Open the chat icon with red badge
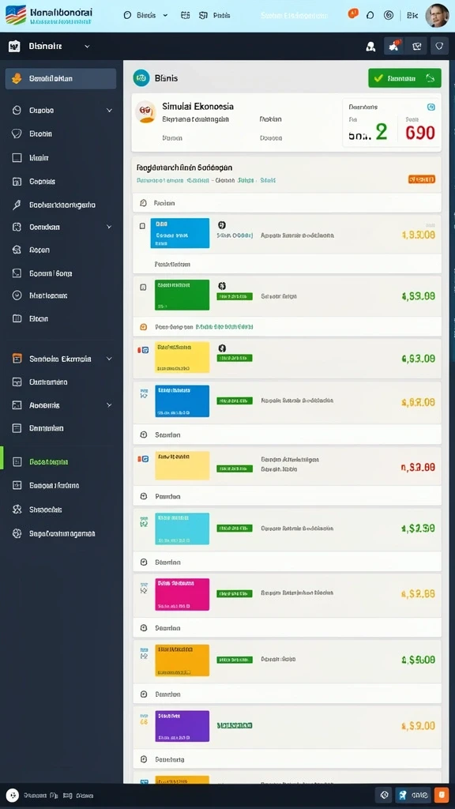The height and width of the screenshot is (809, 455). tap(394, 47)
